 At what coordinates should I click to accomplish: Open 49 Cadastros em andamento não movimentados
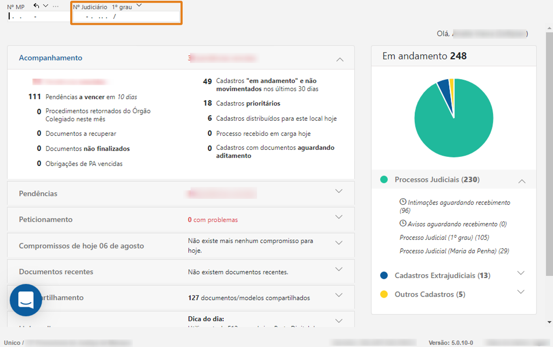261,85
